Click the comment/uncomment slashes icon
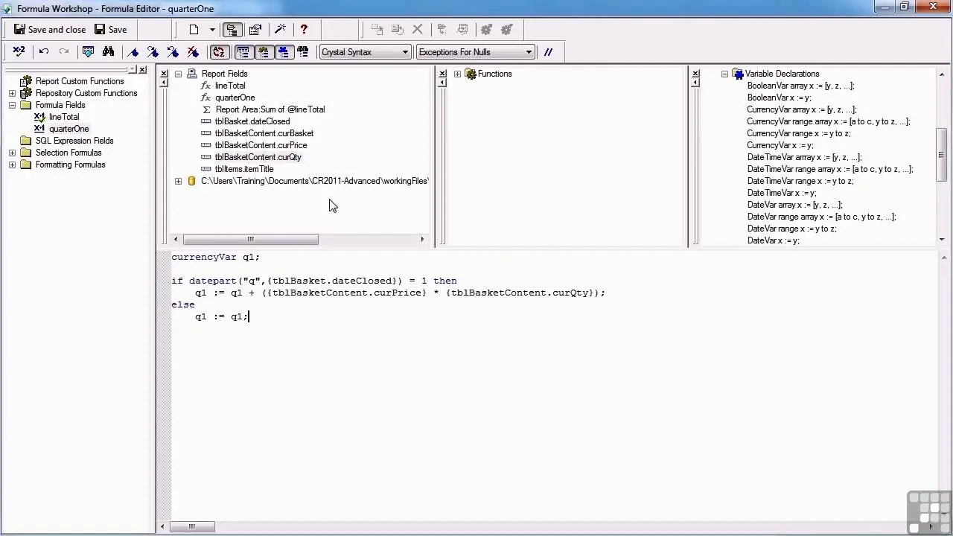The width and height of the screenshot is (953, 536). click(x=549, y=52)
